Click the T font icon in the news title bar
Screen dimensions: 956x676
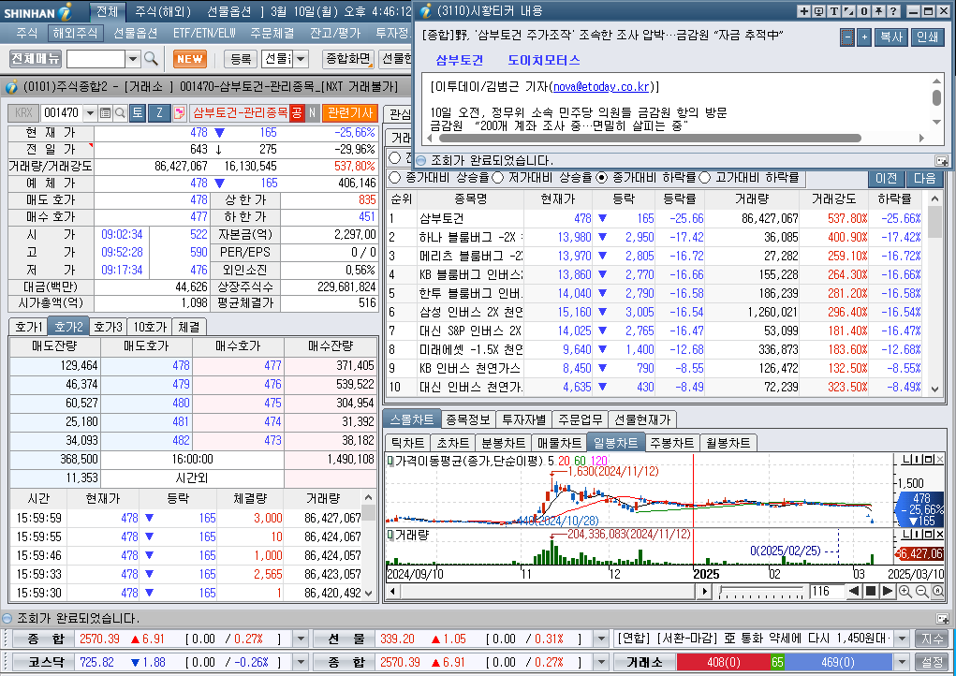click(x=834, y=11)
